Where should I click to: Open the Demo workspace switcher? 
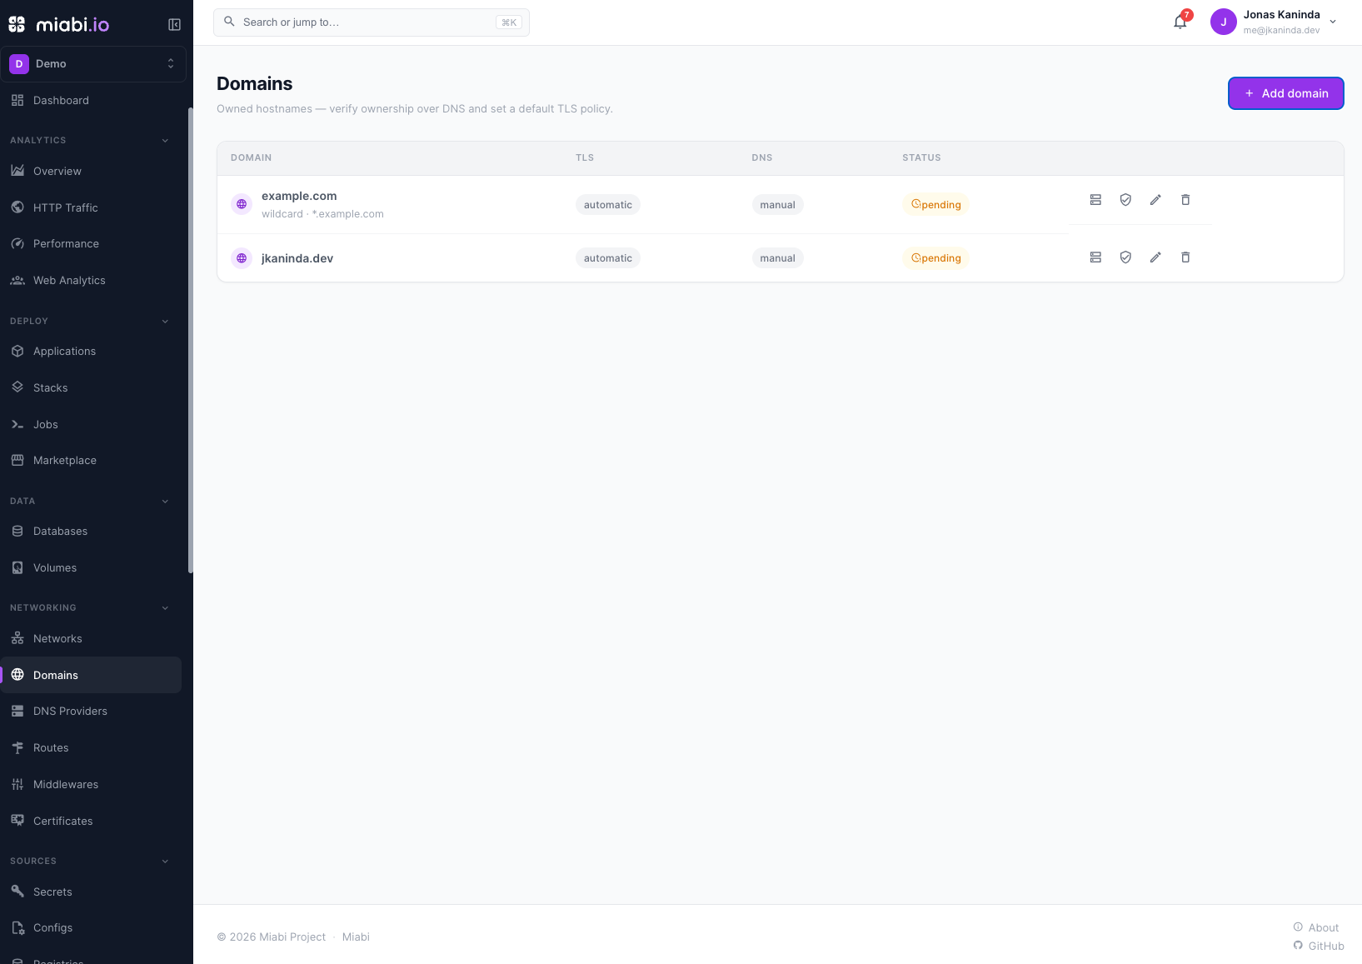point(93,64)
